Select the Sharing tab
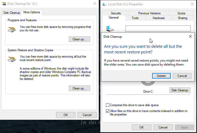The height and width of the screenshot is (133, 197). pyautogui.click(x=182, y=18)
